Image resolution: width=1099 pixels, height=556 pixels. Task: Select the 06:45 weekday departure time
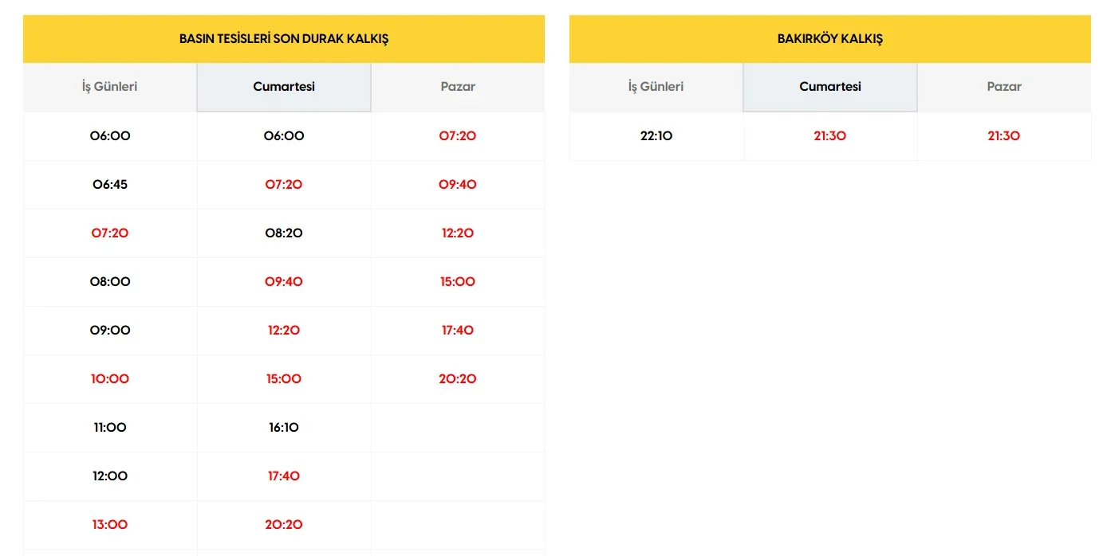[110, 185]
